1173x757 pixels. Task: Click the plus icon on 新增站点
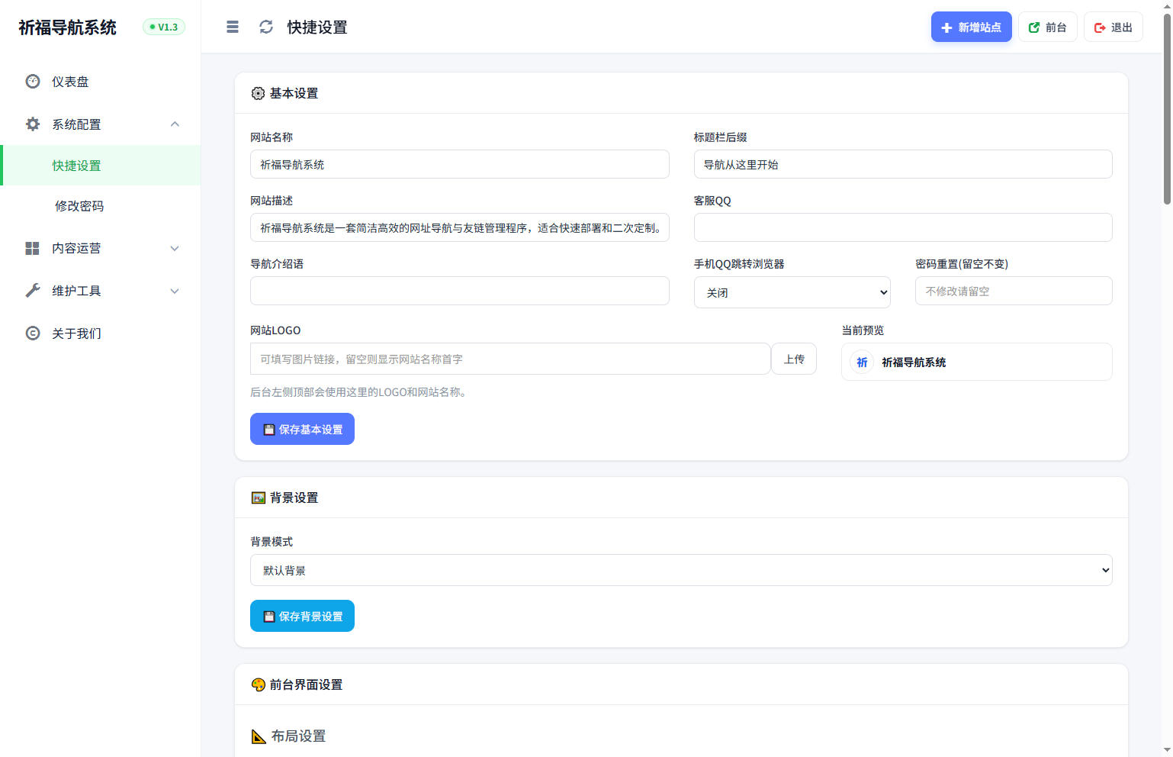(946, 27)
